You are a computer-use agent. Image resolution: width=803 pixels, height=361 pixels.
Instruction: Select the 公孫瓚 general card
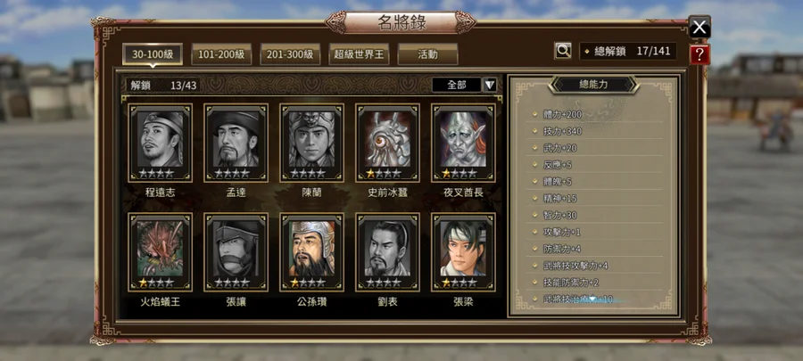(x=312, y=252)
